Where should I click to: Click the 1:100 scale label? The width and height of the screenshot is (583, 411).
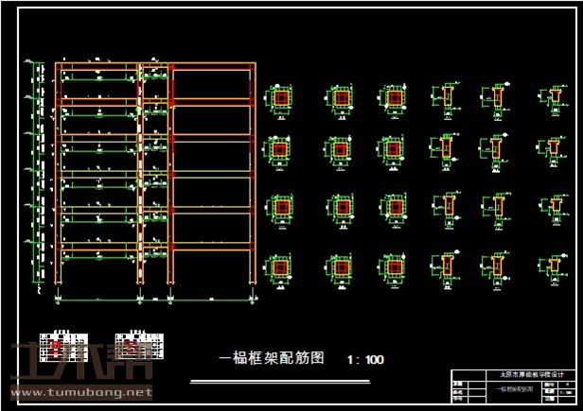click(366, 360)
